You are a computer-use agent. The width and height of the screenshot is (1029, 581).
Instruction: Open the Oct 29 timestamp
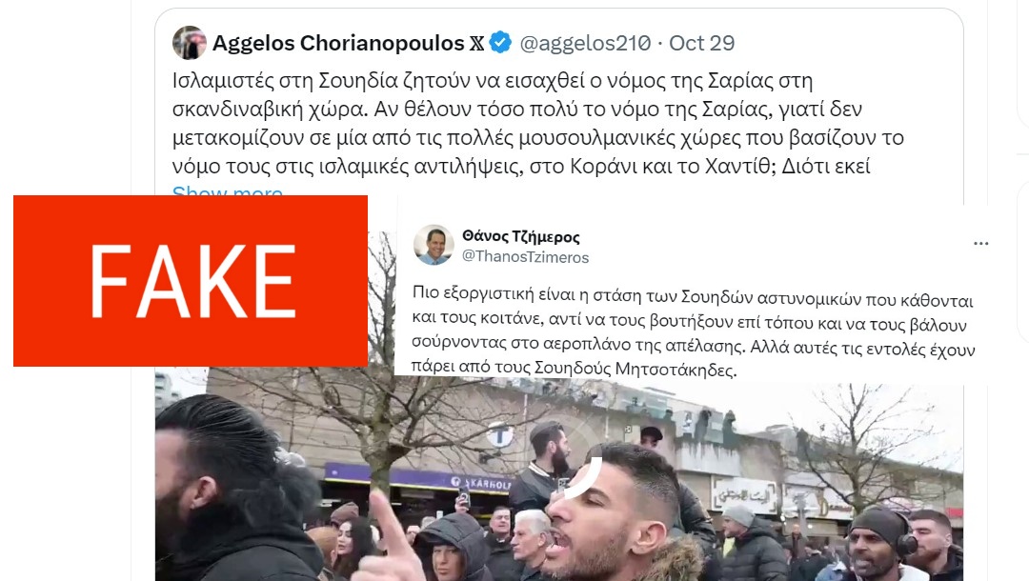click(701, 43)
